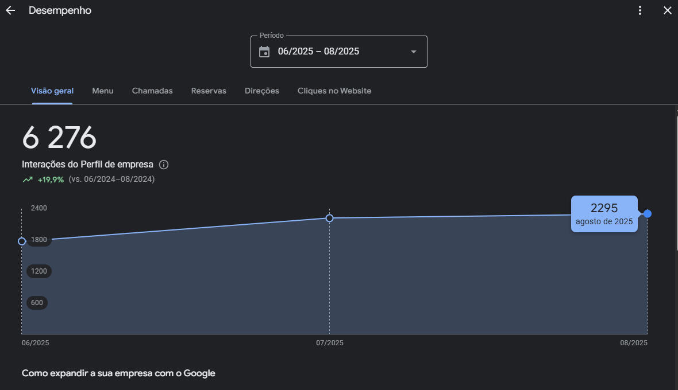Click the 6 276 total interactions number
The image size is (678, 390).
[x=59, y=138]
